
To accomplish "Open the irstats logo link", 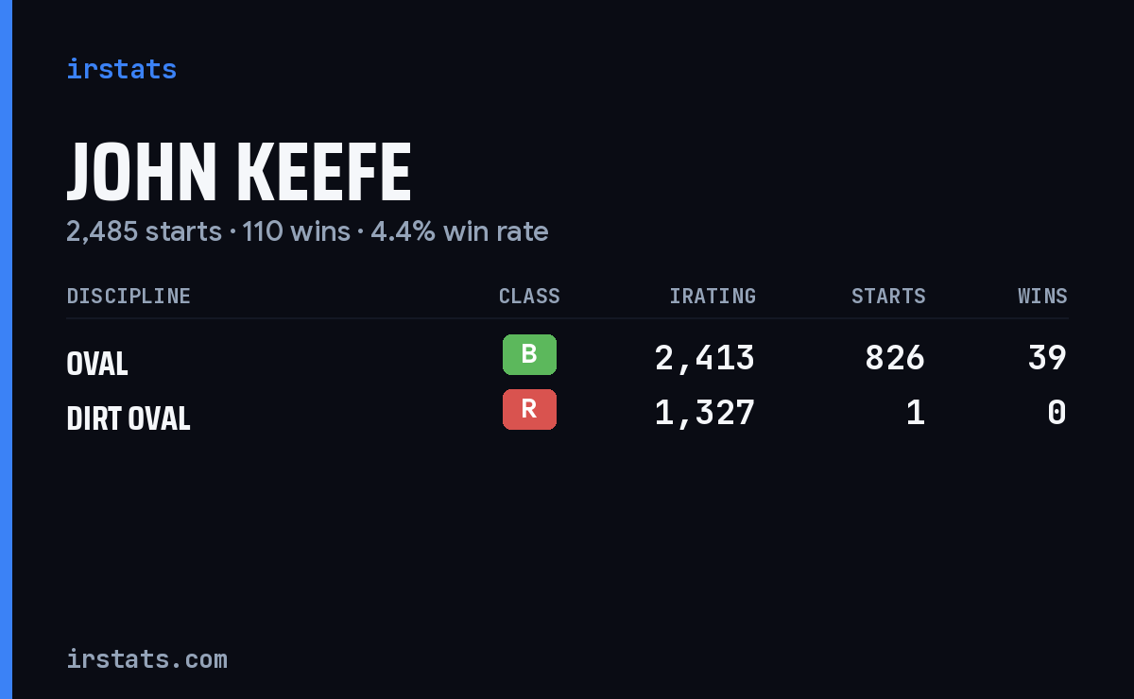I will (x=122, y=69).
